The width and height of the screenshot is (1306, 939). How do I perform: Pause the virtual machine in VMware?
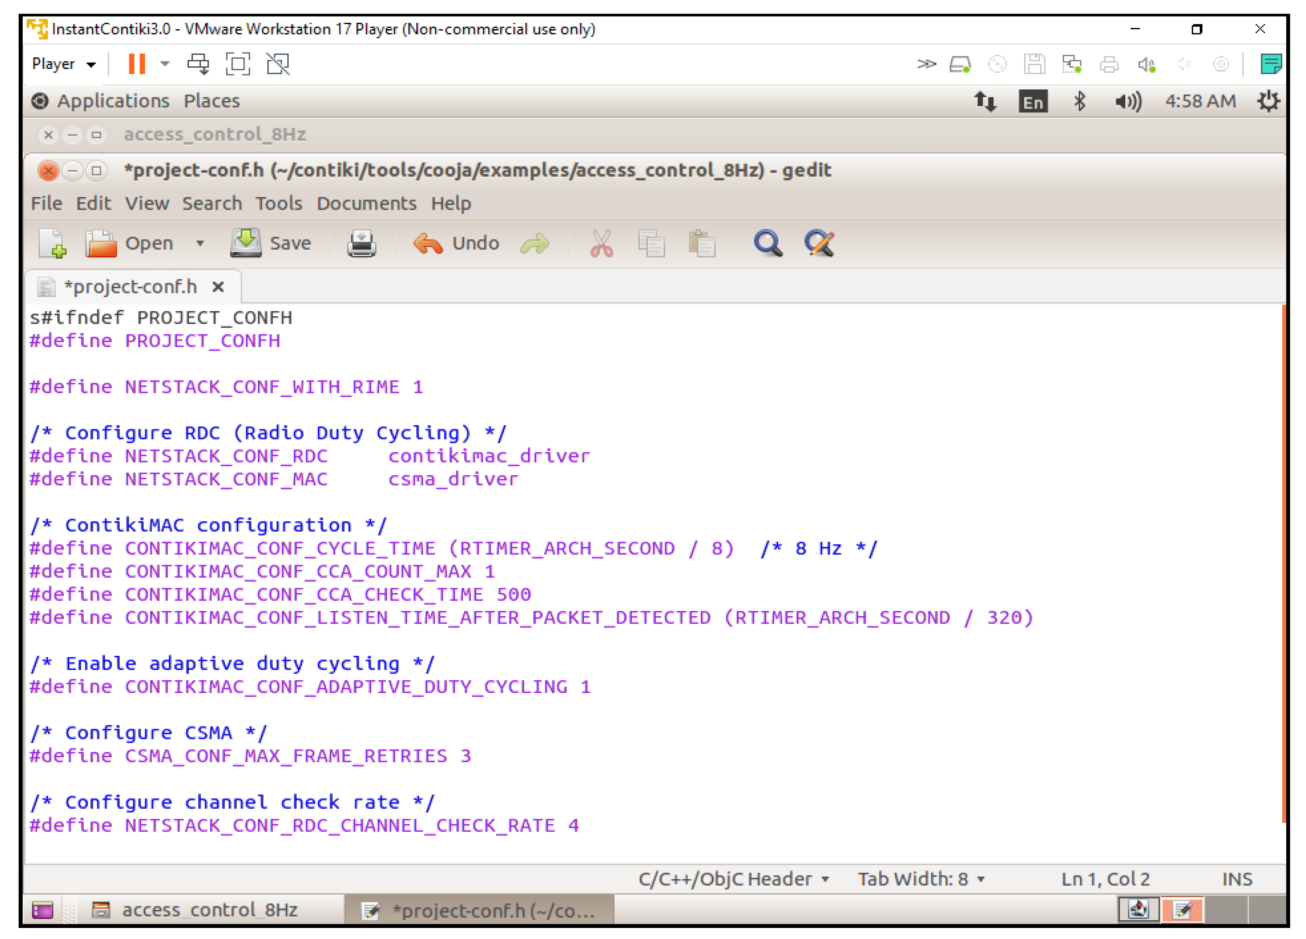[x=137, y=64]
